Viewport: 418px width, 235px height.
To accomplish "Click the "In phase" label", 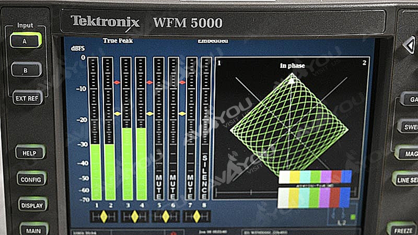I will 292,66.
